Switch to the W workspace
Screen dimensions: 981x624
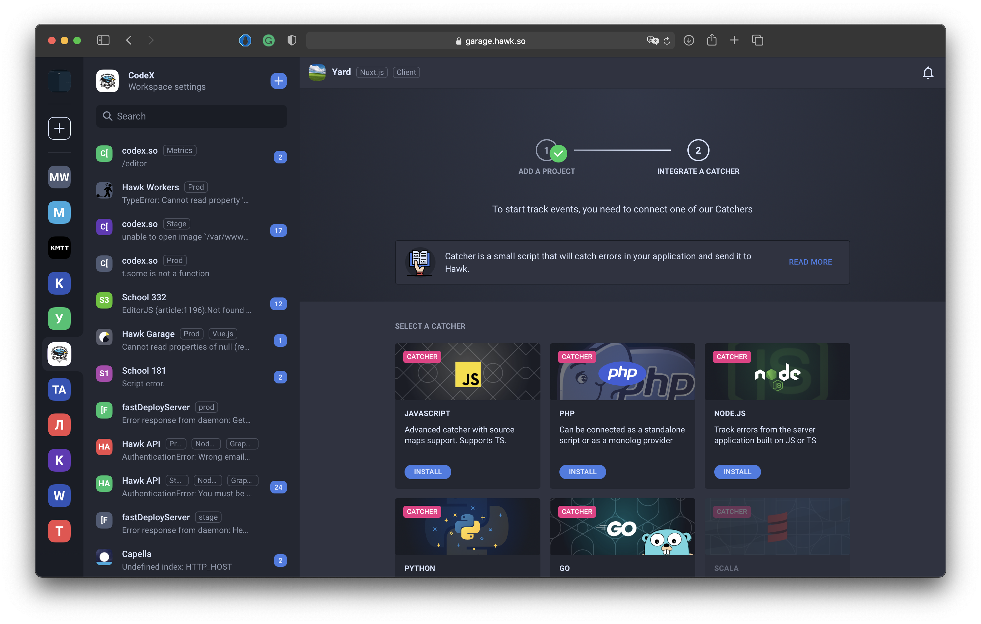tap(59, 496)
